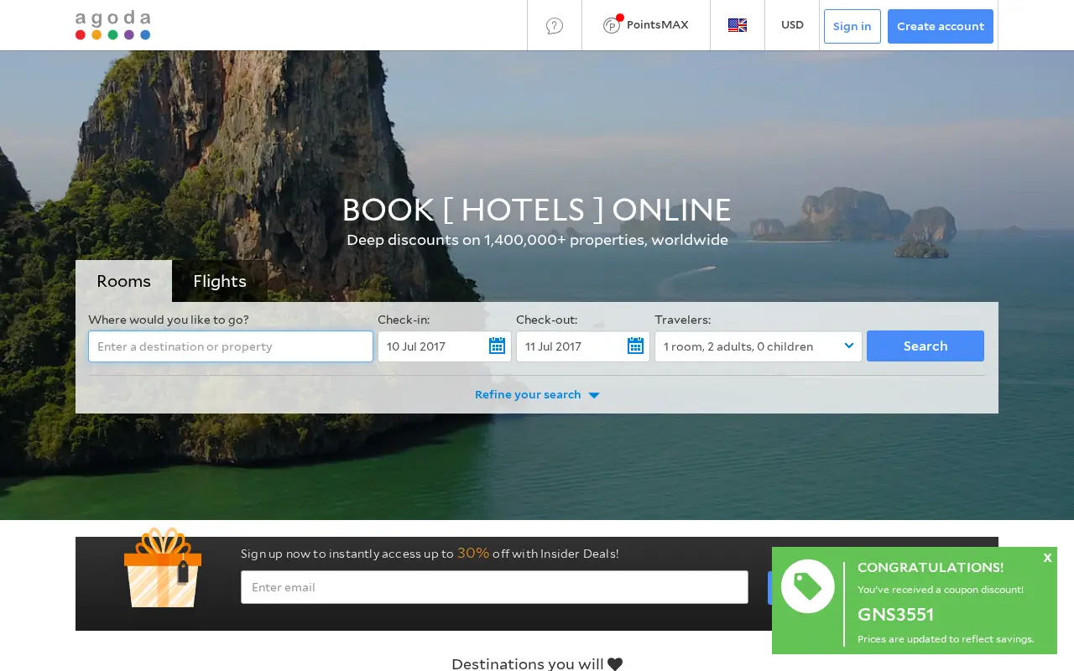Change language via the flag icon
The height and width of the screenshot is (671, 1074).
tap(738, 25)
